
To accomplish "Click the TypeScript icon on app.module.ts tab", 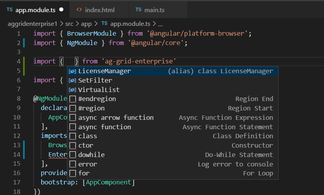I will [x=9, y=10].
